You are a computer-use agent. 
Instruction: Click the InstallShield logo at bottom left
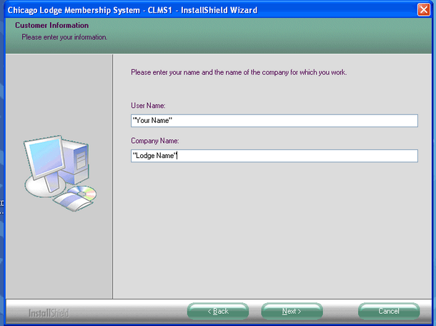pos(49,312)
